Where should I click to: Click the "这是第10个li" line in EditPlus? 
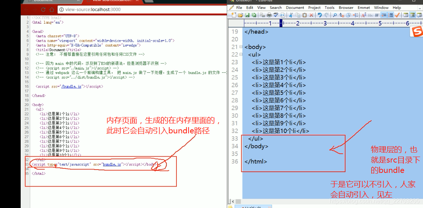coord(281,131)
